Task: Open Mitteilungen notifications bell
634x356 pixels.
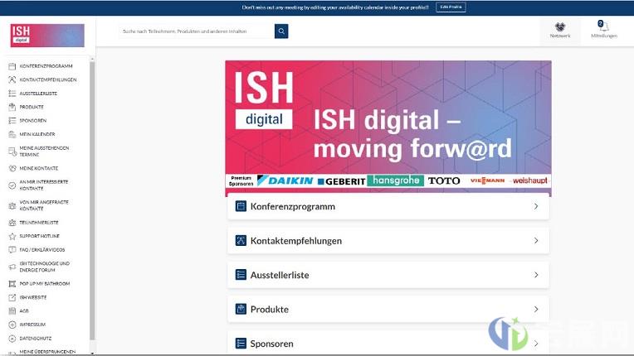Action: [x=603, y=27]
